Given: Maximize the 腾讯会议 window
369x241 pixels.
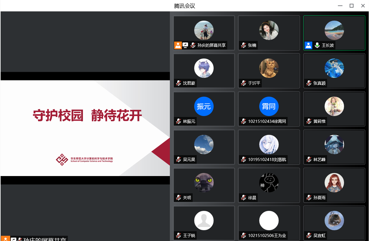Looking at the screenshot, I should pos(351,6).
